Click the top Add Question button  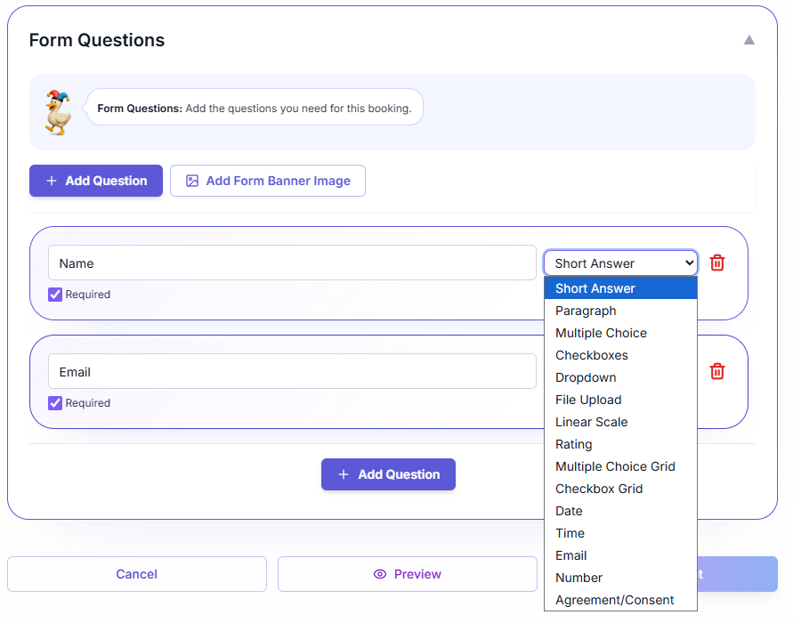(96, 181)
